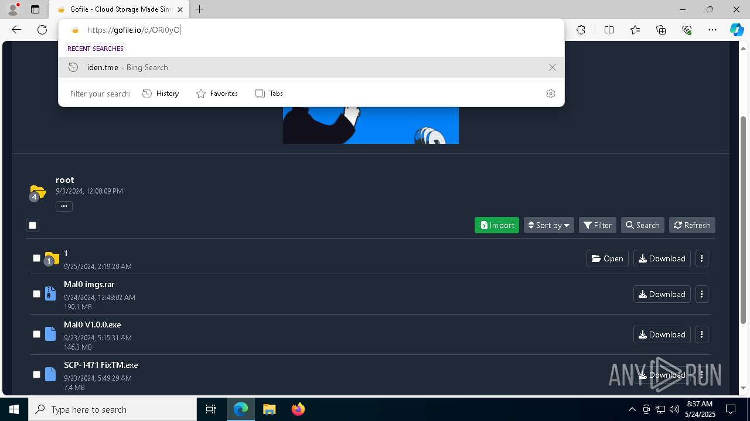Open Browser essentials icon

[687, 30]
